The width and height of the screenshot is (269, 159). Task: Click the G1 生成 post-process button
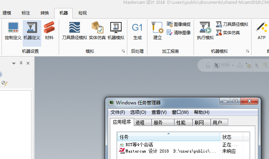coord(138,31)
